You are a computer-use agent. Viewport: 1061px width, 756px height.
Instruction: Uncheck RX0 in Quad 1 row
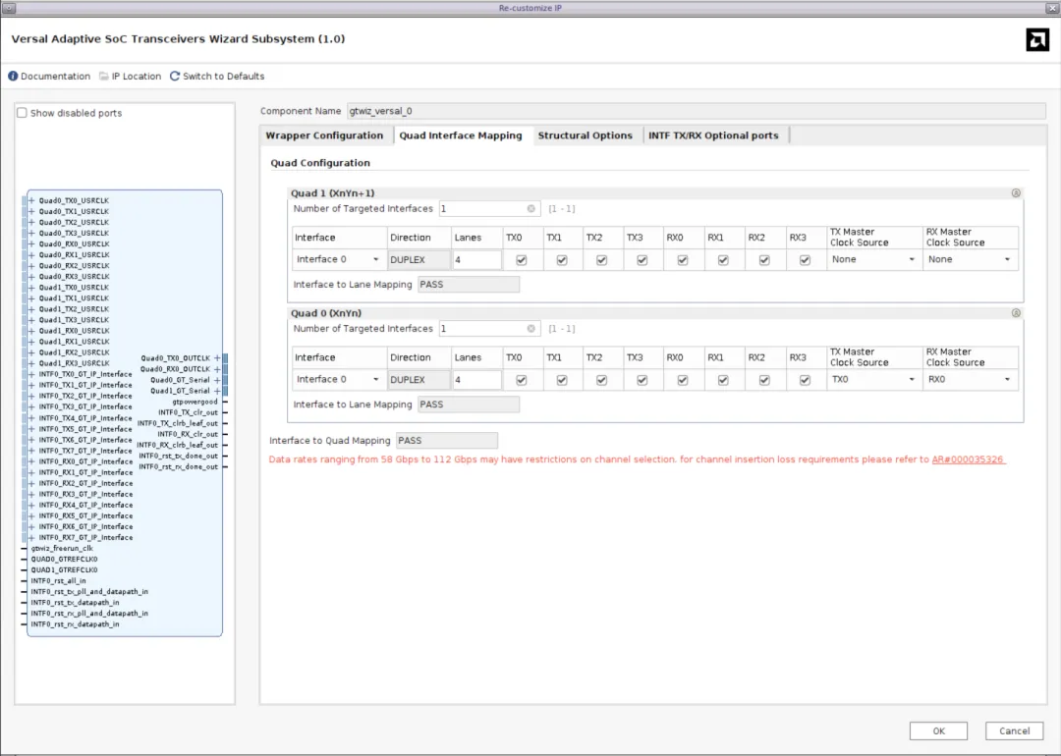683,260
